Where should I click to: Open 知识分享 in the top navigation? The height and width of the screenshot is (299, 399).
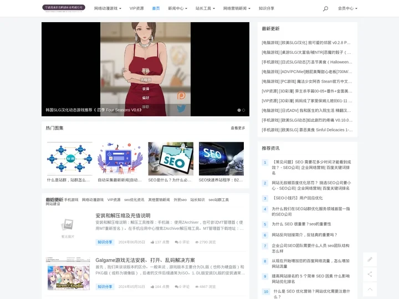(267, 8)
